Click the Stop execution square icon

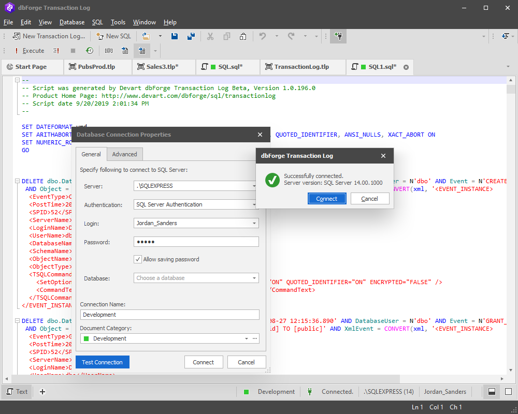tap(73, 51)
